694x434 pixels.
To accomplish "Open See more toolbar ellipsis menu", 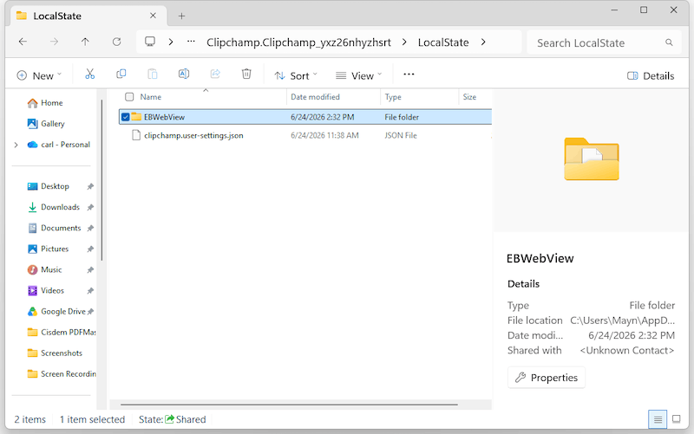I will pos(409,74).
